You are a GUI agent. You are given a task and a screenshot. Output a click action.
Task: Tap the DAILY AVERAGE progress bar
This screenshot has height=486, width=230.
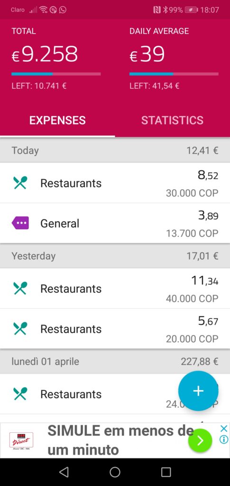coord(174,74)
